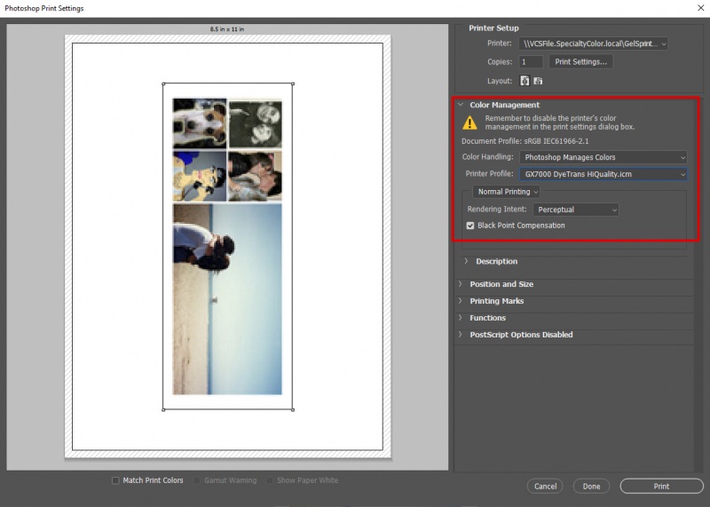Click the top-left corner handle of print preview

[163, 83]
